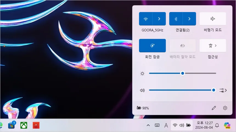The height and width of the screenshot is (132, 236).
Task: Click the volume slider track
Action: coord(181,90)
